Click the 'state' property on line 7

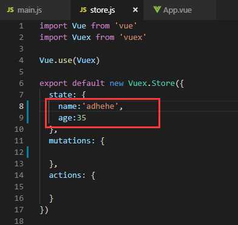[61, 94]
